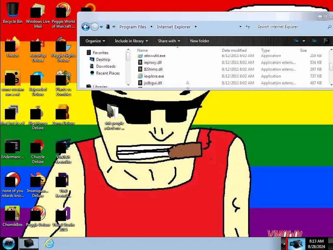Select the VM0b0t KevinSite desktop icon

[63, 151]
